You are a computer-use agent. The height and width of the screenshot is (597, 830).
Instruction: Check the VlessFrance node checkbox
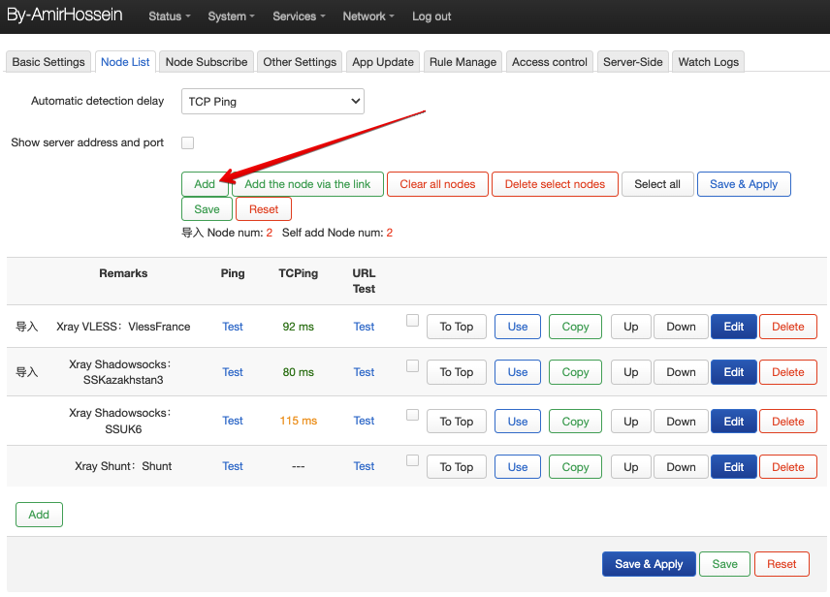[x=413, y=321]
